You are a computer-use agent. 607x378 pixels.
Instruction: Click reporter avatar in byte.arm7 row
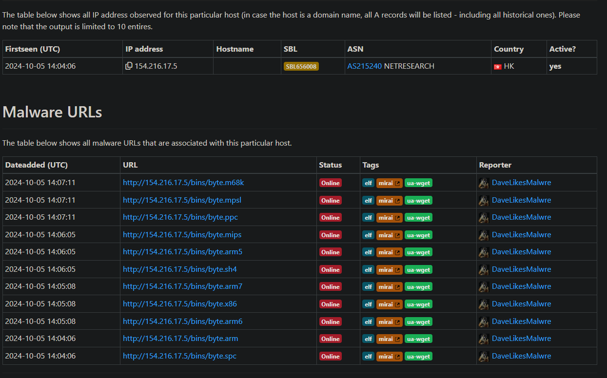click(484, 287)
